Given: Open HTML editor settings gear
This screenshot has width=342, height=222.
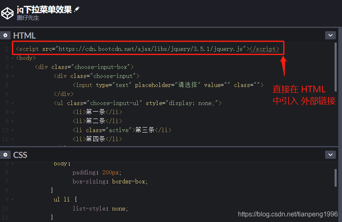Looking at the screenshot, I should pos(5,35).
